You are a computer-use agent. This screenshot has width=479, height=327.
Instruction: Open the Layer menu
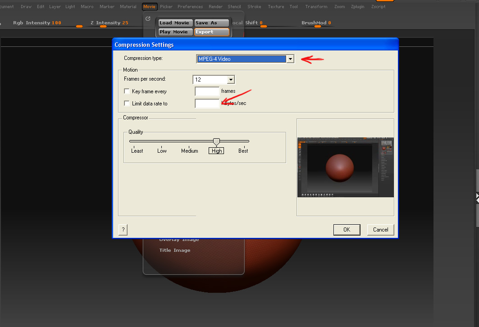[55, 6]
